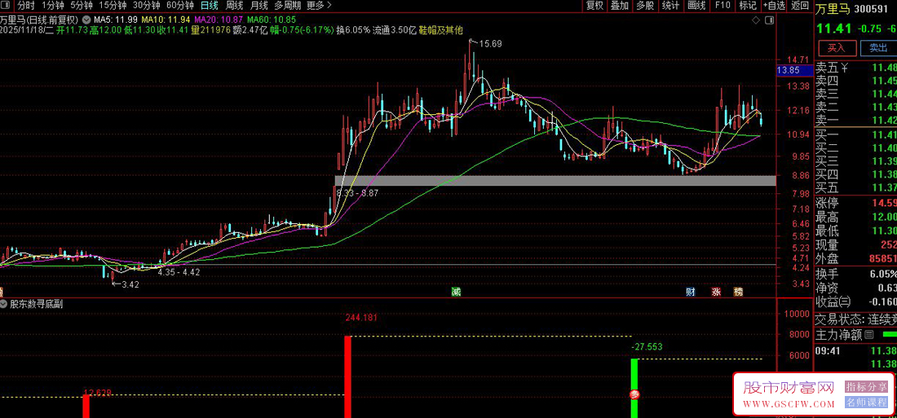The height and width of the screenshot is (418, 897).
Task: Activate the 画线 drawing tool
Action: tap(696, 6)
